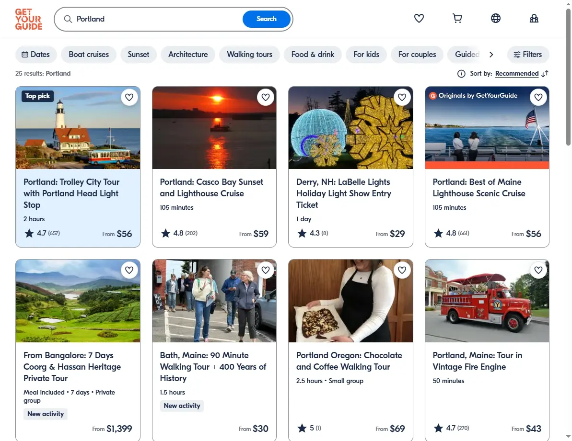Select the For couples filter chip
The height and width of the screenshot is (441, 572).
tap(417, 55)
